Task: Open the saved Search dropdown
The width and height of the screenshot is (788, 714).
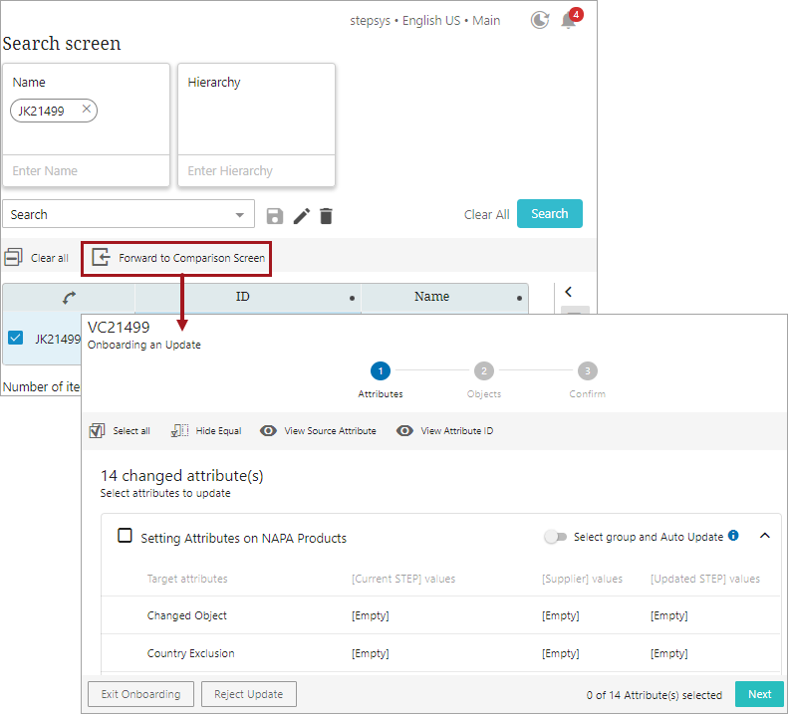Action: point(129,214)
